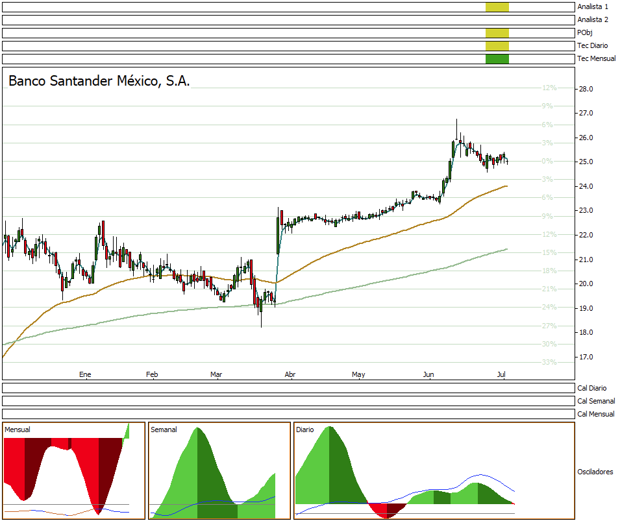Click the 0% percentage gridline label
Viewport: 620px width, 521px height.
(x=547, y=161)
